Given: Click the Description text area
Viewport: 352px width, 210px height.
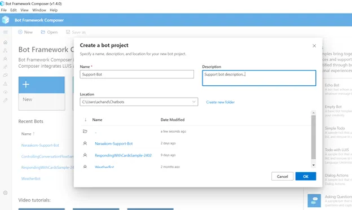Looking at the screenshot, I should (x=259, y=78).
